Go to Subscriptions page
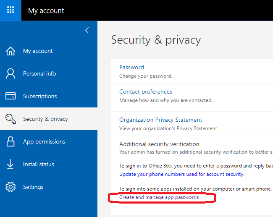273x217 pixels. pos(40,96)
